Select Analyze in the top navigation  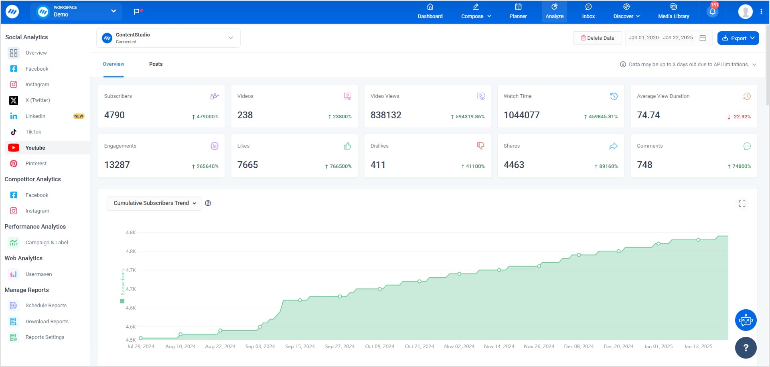tap(554, 12)
